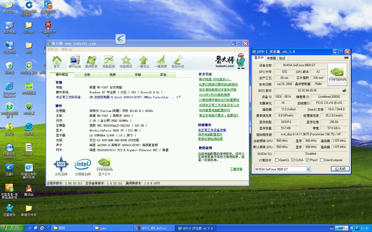Open the 帮助(H) menu

[67, 49]
